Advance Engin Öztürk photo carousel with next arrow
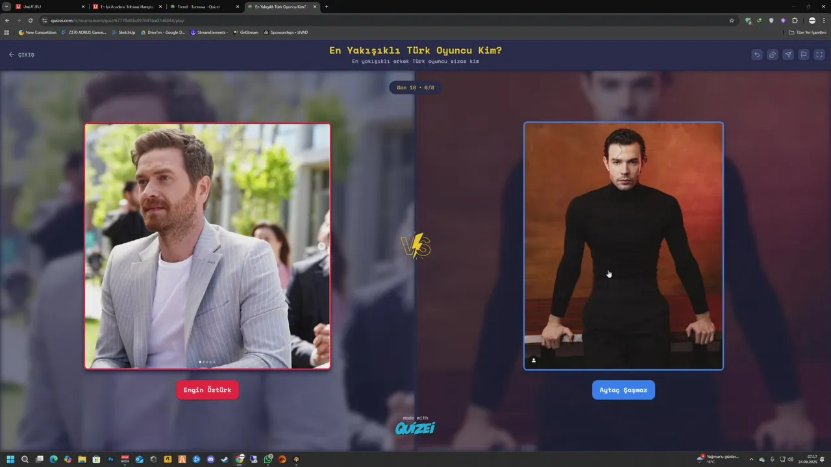This screenshot has height=467, width=831. click(321, 246)
